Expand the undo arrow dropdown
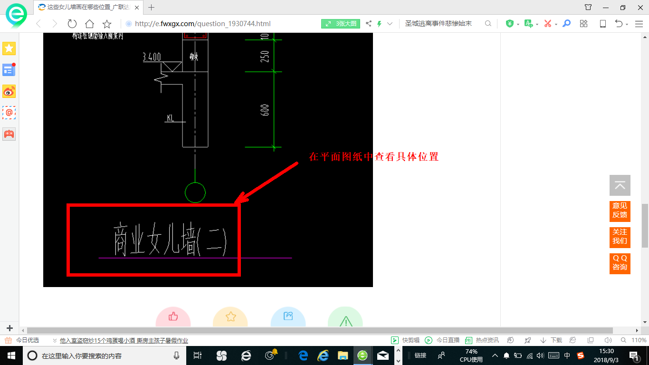The width and height of the screenshot is (649, 365). [627, 24]
